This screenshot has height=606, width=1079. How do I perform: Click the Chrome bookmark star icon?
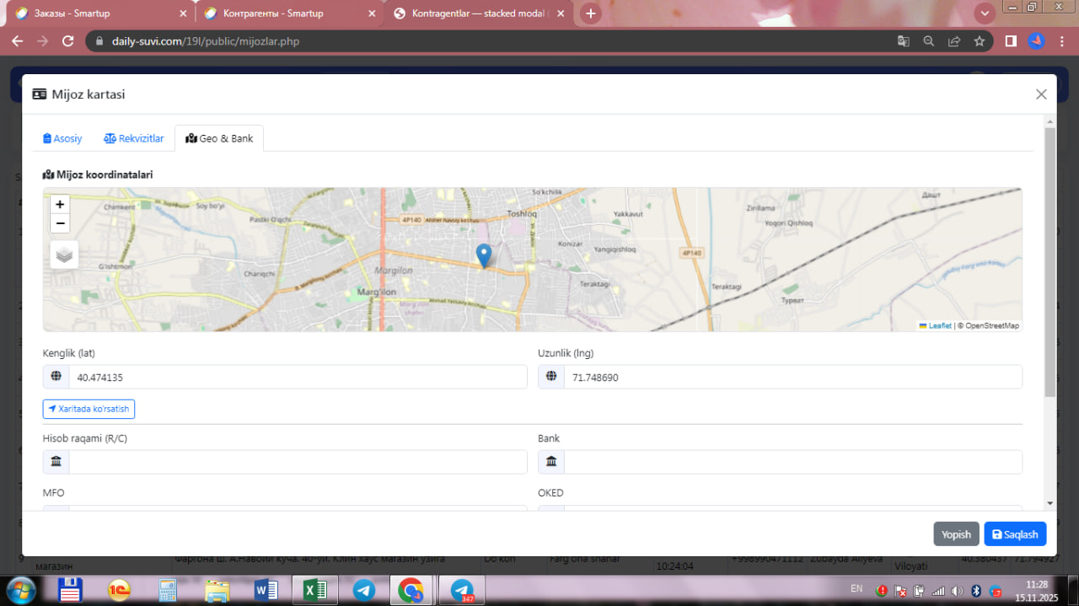(x=979, y=41)
